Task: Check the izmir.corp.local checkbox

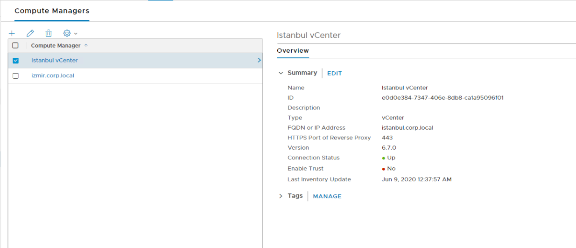Action: [x=15, y=76]
